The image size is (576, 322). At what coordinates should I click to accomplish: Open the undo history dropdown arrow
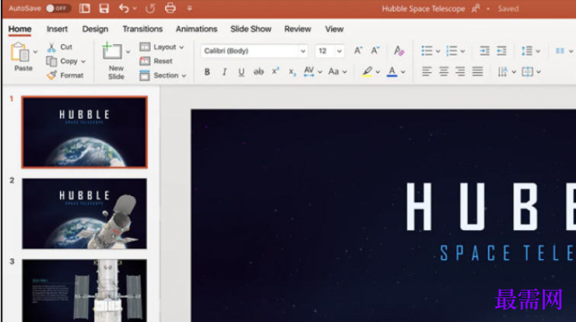tap(135, 8)
